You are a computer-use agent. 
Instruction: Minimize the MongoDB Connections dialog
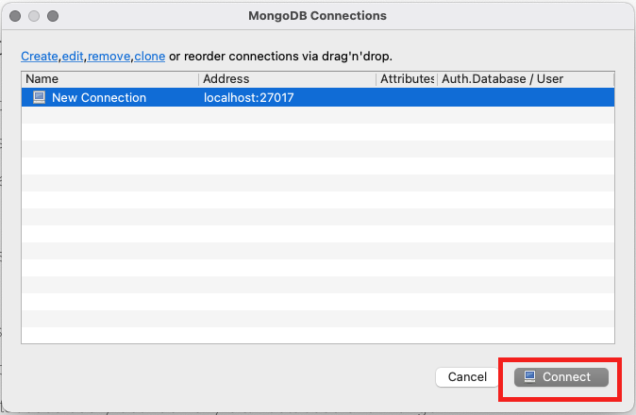34,16
